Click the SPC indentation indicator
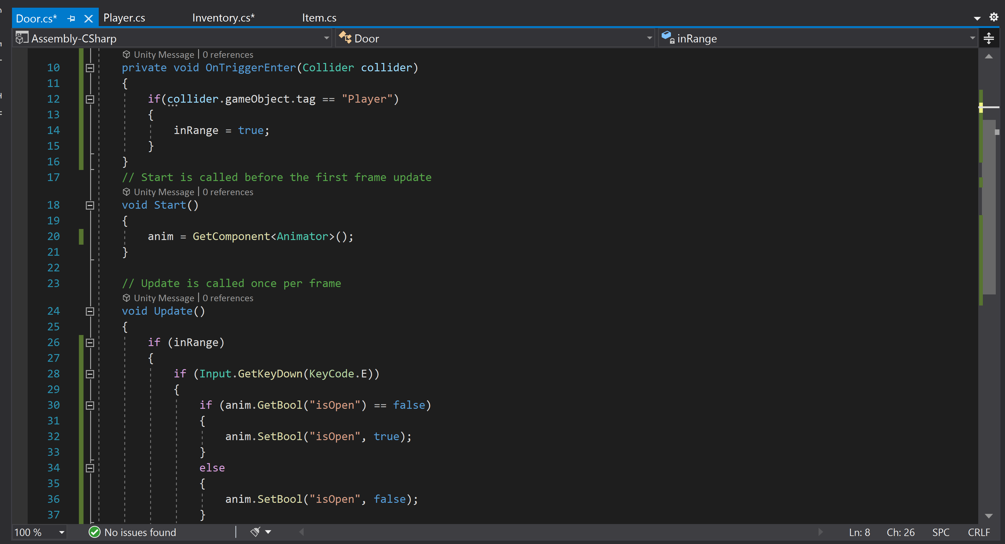This screenshot has width=1005, height=544. click(941, 532)
